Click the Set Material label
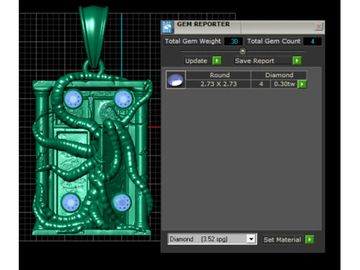360x270 pixels. [x=282, y=240]
